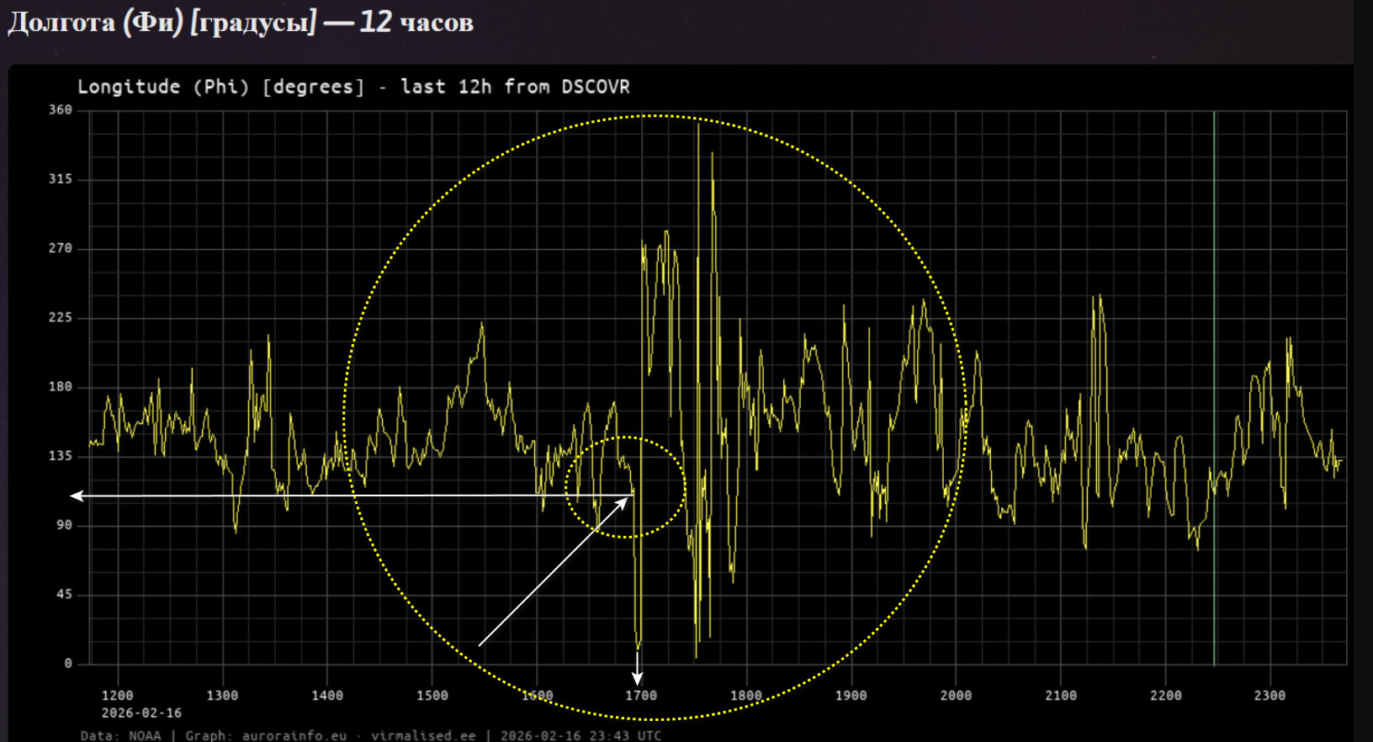Open the aurorainfo.eu credit in the footer
The height and width of the screenshot is (742, 1373).
[294, 735]
